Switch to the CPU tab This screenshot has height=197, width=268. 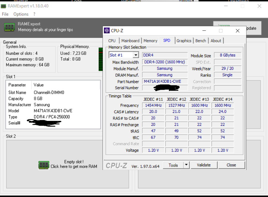tap(112, 41)
